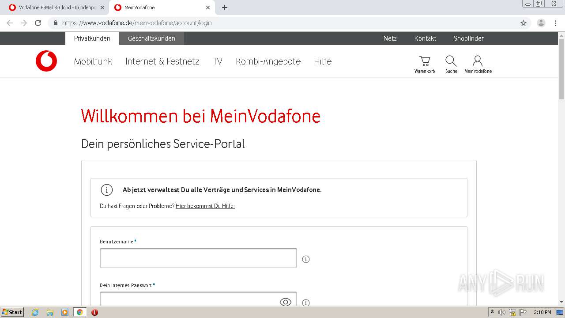Screen dimensions: 565x318
Task: Click the Benutzername input field
Action: point(198,258)
